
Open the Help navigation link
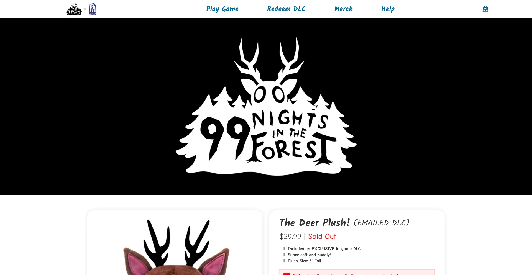tap(388, 9)
